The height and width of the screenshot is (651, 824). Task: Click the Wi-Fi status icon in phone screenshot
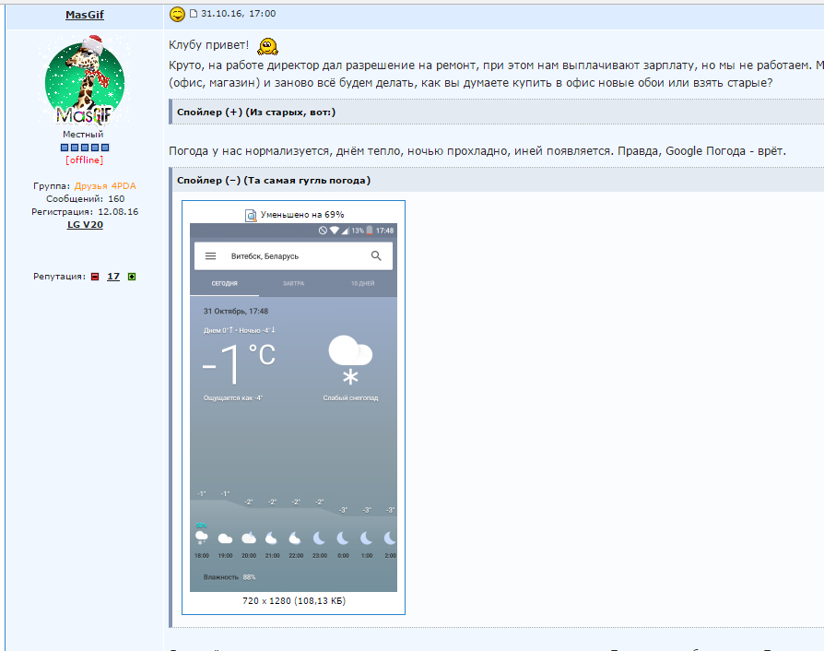coord(335,231)
